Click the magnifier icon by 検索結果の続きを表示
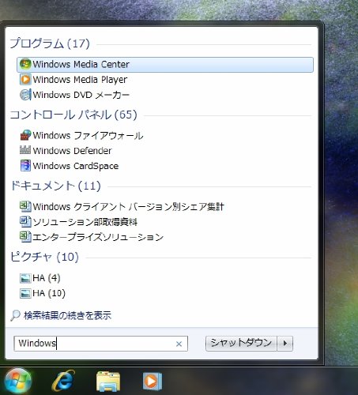 point(15,315)
